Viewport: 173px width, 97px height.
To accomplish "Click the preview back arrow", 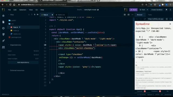I will pyautogui.click(x=137, y=19).
